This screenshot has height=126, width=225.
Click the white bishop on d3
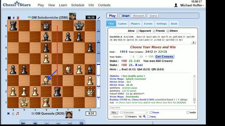(x=46, y=80)
